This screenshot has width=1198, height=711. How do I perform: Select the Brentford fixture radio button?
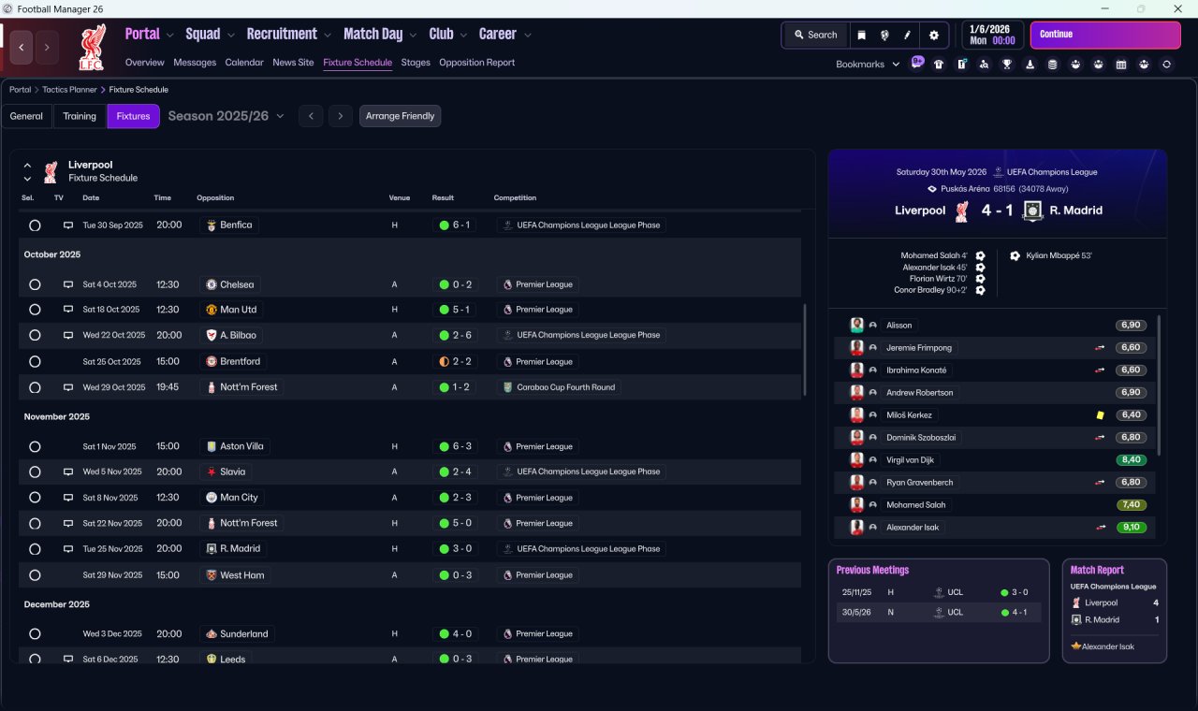click(x=35, y=362)
